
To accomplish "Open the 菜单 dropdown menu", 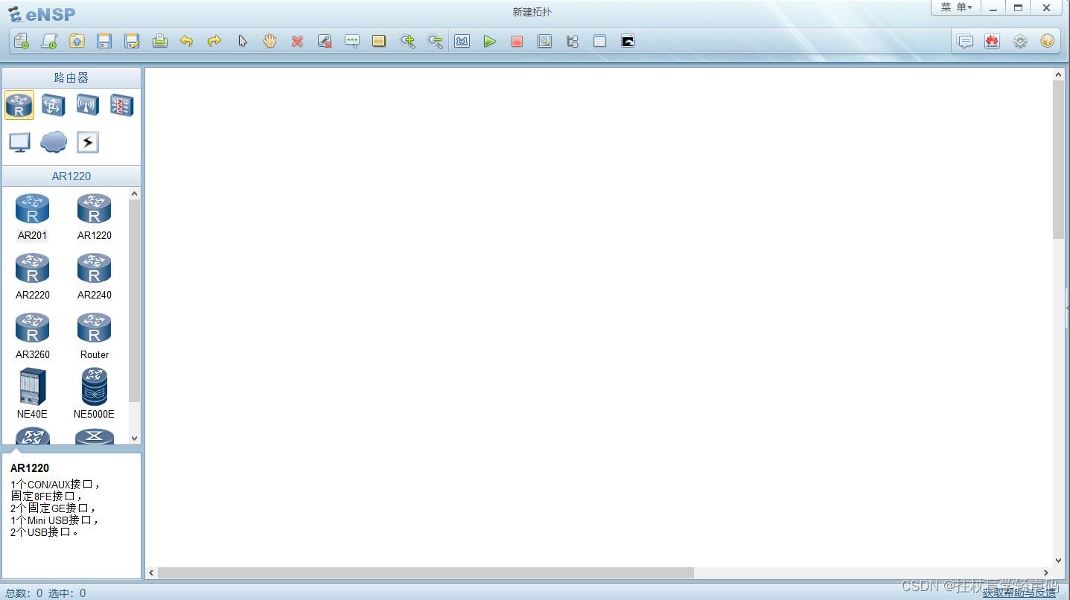I will [956, 7].
